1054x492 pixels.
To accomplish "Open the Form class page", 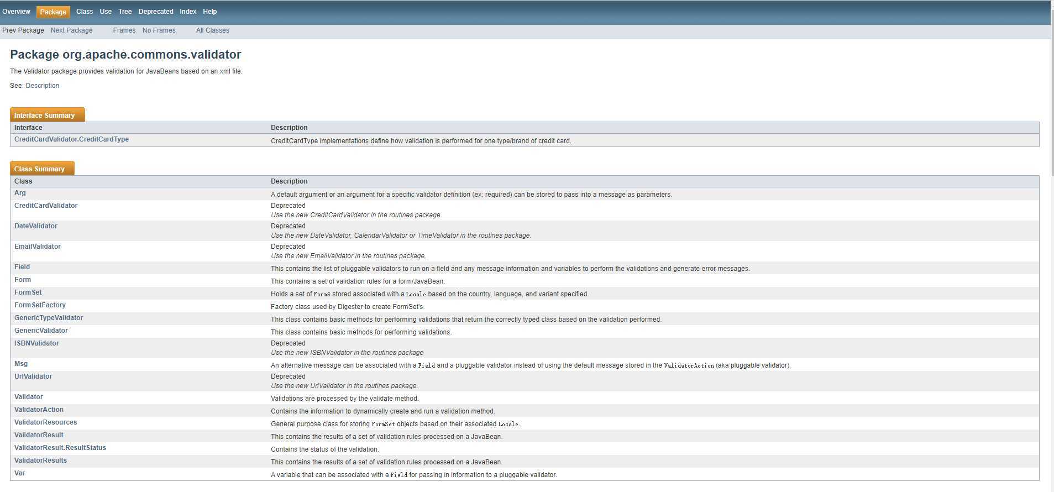I will pos(23,280).
